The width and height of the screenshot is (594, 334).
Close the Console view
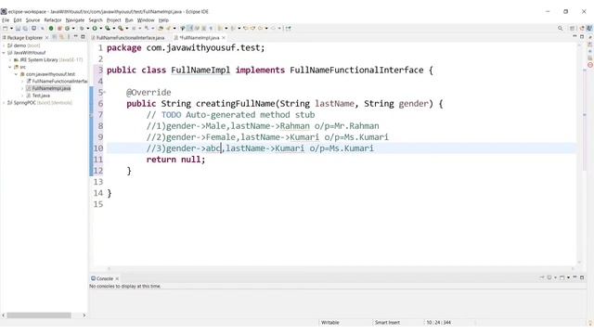117,278
